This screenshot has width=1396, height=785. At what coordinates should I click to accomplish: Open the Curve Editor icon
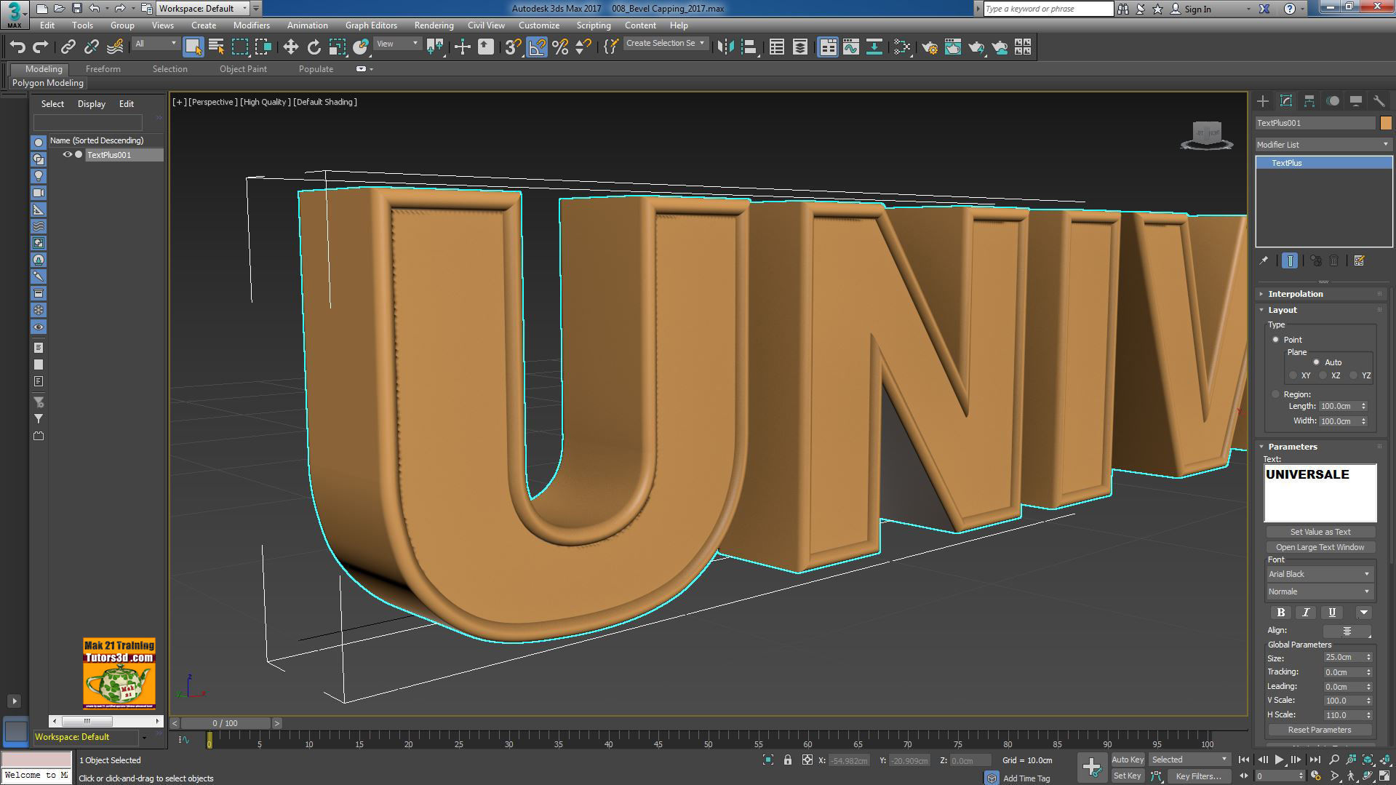[851, 47]
